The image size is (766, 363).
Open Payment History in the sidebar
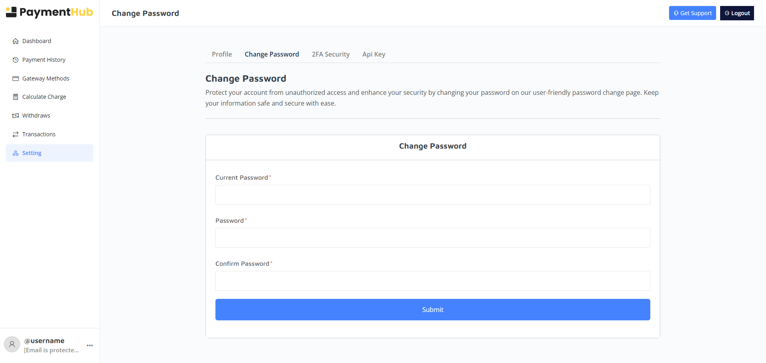(x=44, y=60)
